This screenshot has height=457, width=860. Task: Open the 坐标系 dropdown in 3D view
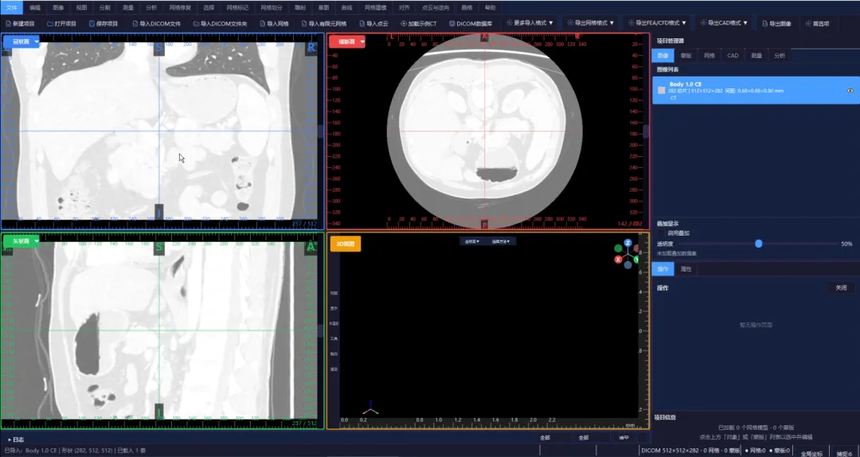471,241
